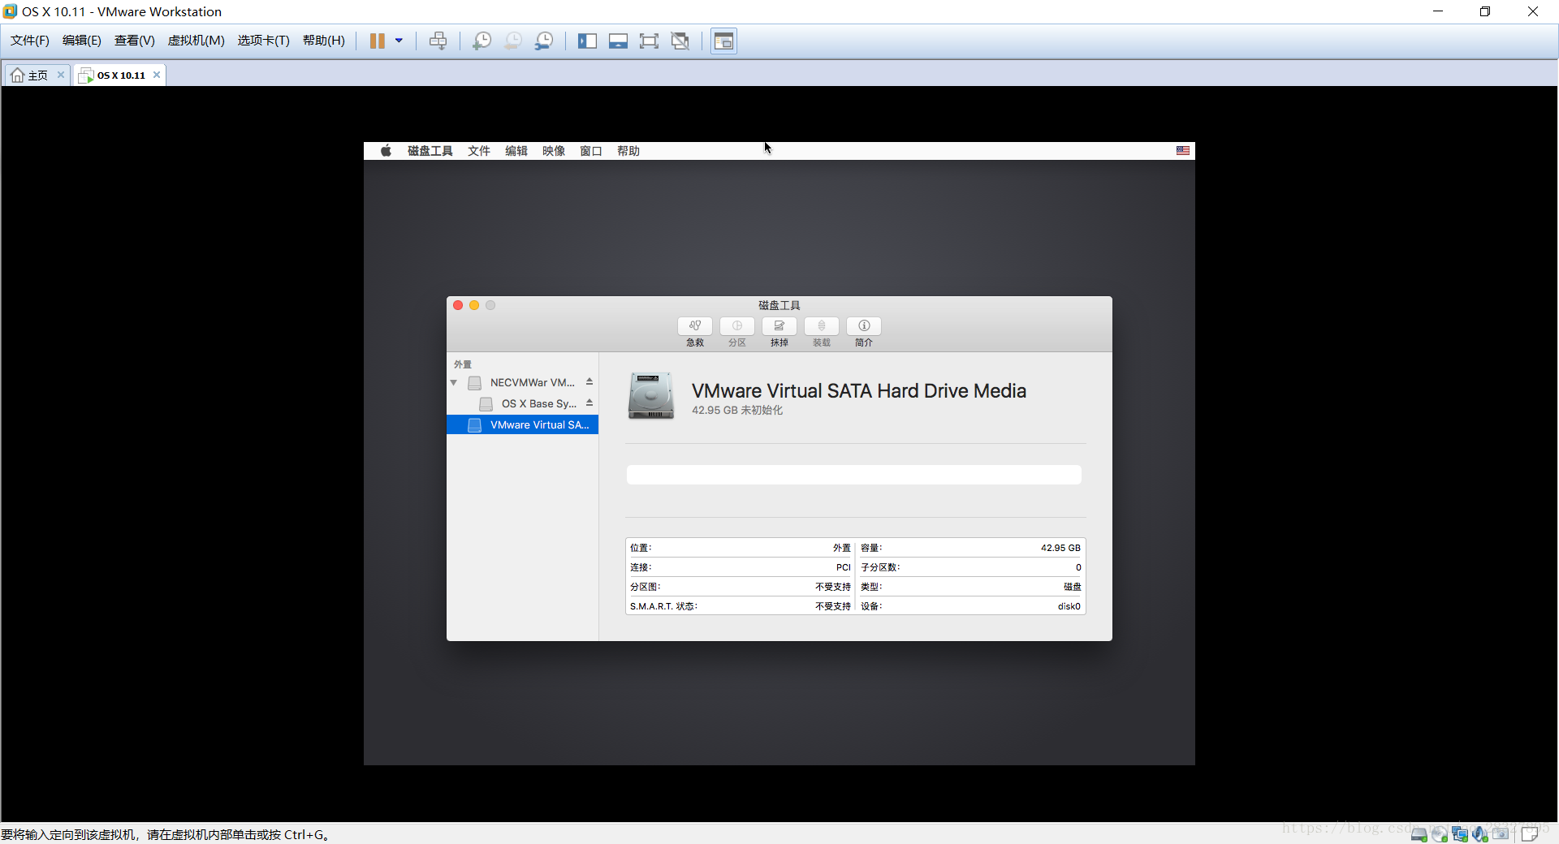Click the CD/DVD status bar icon
Image resolution: width=1559 pixels, height=844 pixels.
click(1440, 834)
